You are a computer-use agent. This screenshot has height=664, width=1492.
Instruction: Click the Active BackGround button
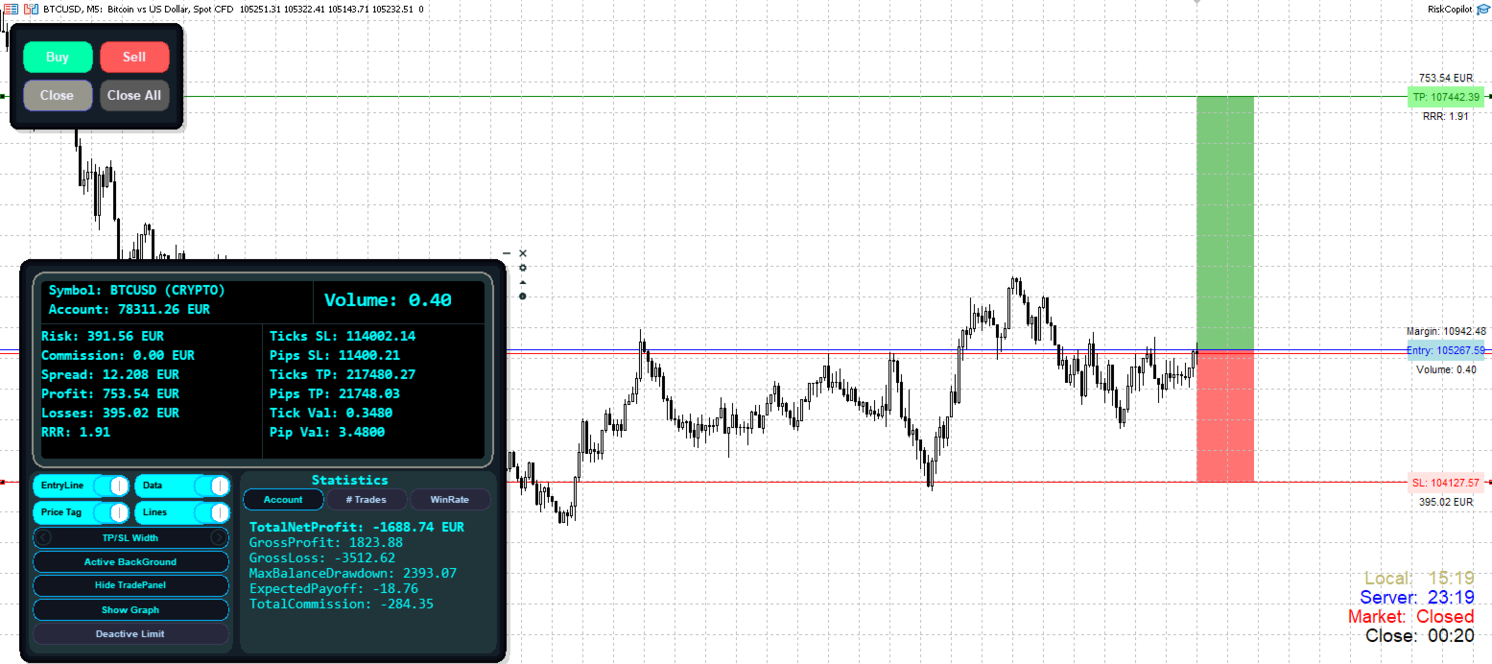tap(130, 561)
